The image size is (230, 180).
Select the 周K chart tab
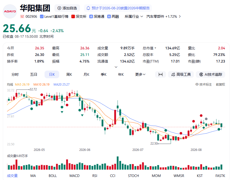click(69, 74)
